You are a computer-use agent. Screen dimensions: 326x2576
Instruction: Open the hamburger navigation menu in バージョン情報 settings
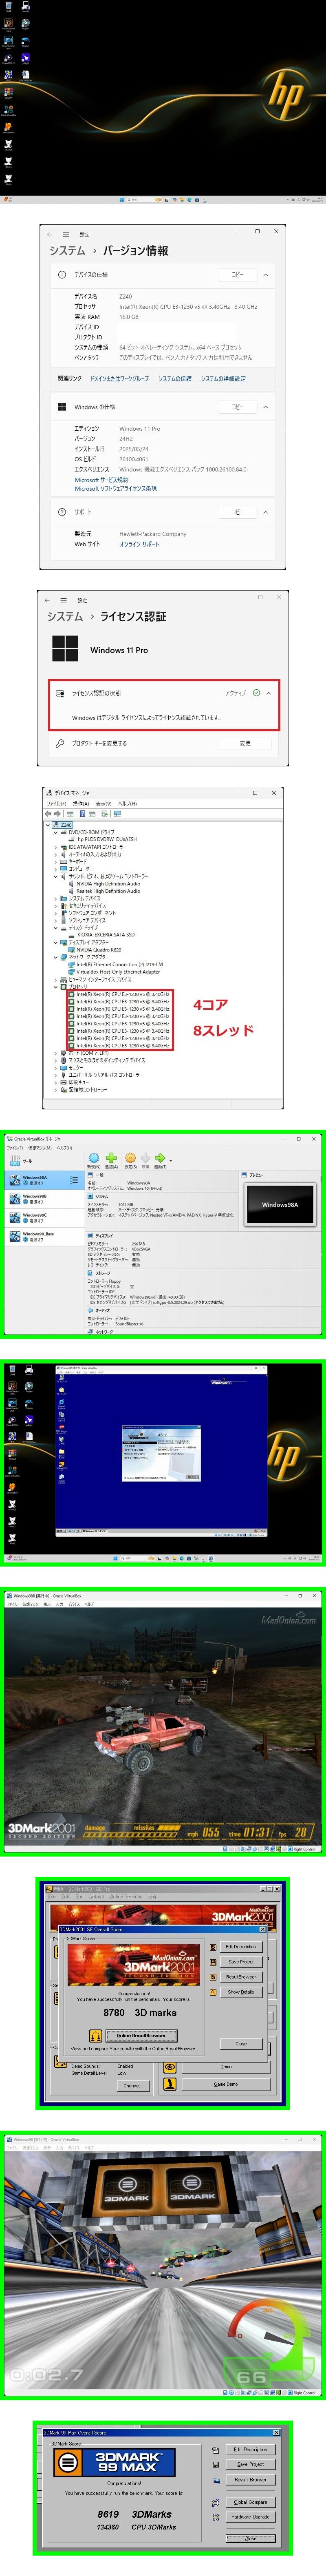point(66,235)
